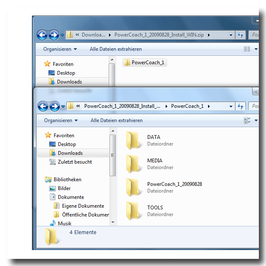The width and height of the screenshot is (266, 266).
Task: Open Organisieren menu in front window
Action: tap(61, 120)
